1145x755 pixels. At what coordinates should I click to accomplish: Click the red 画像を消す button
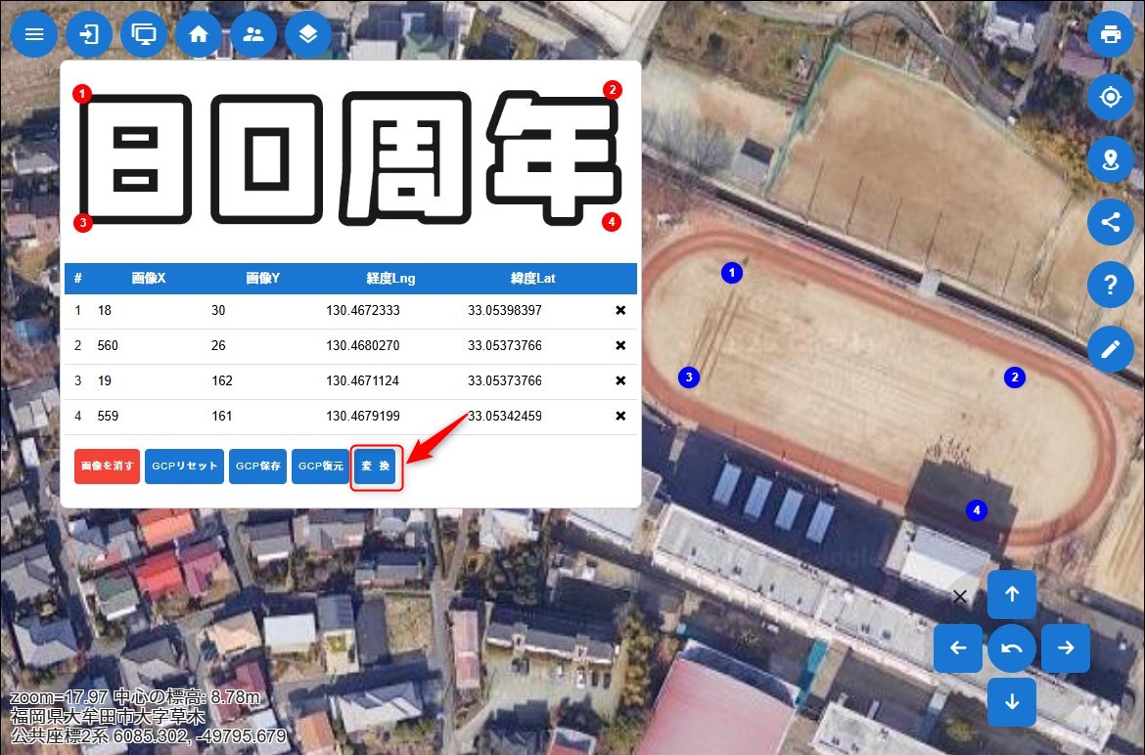point(108,466)
